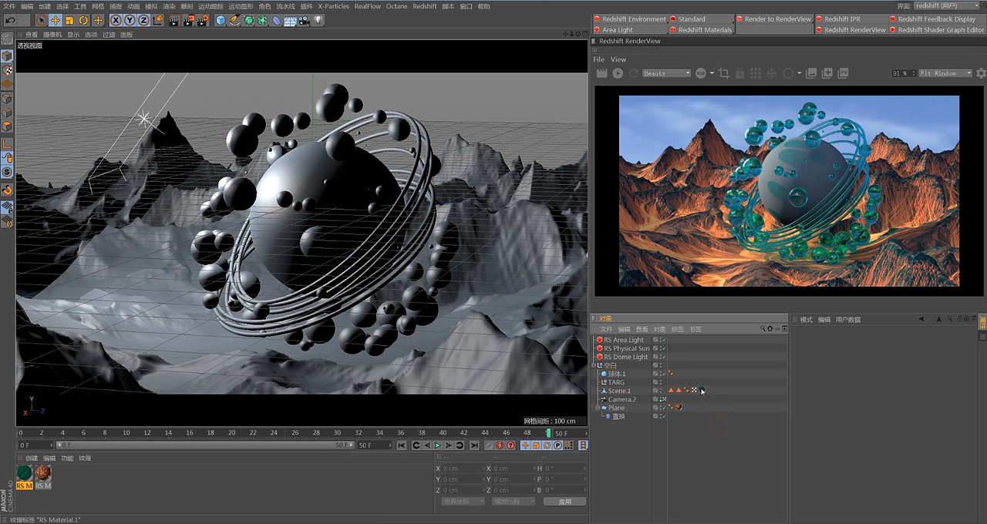This screenshot has height=524, width=987.
Task: Toggle X axis lock
Action: (x=116, y=20)
